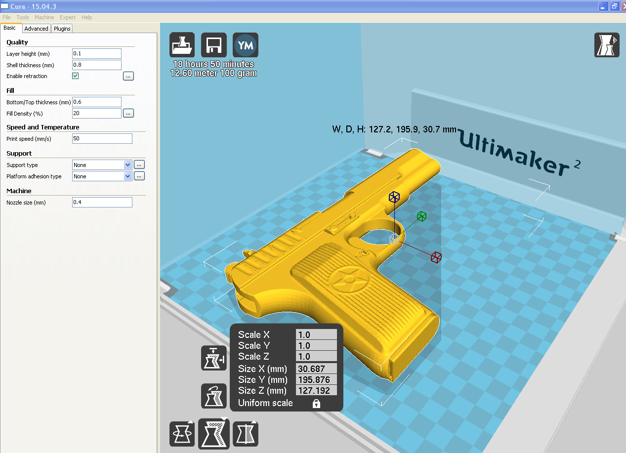Viewport: 626px width, 453px height.
Task: Scale the model to machine maximum
Action: tap(213, 358)
